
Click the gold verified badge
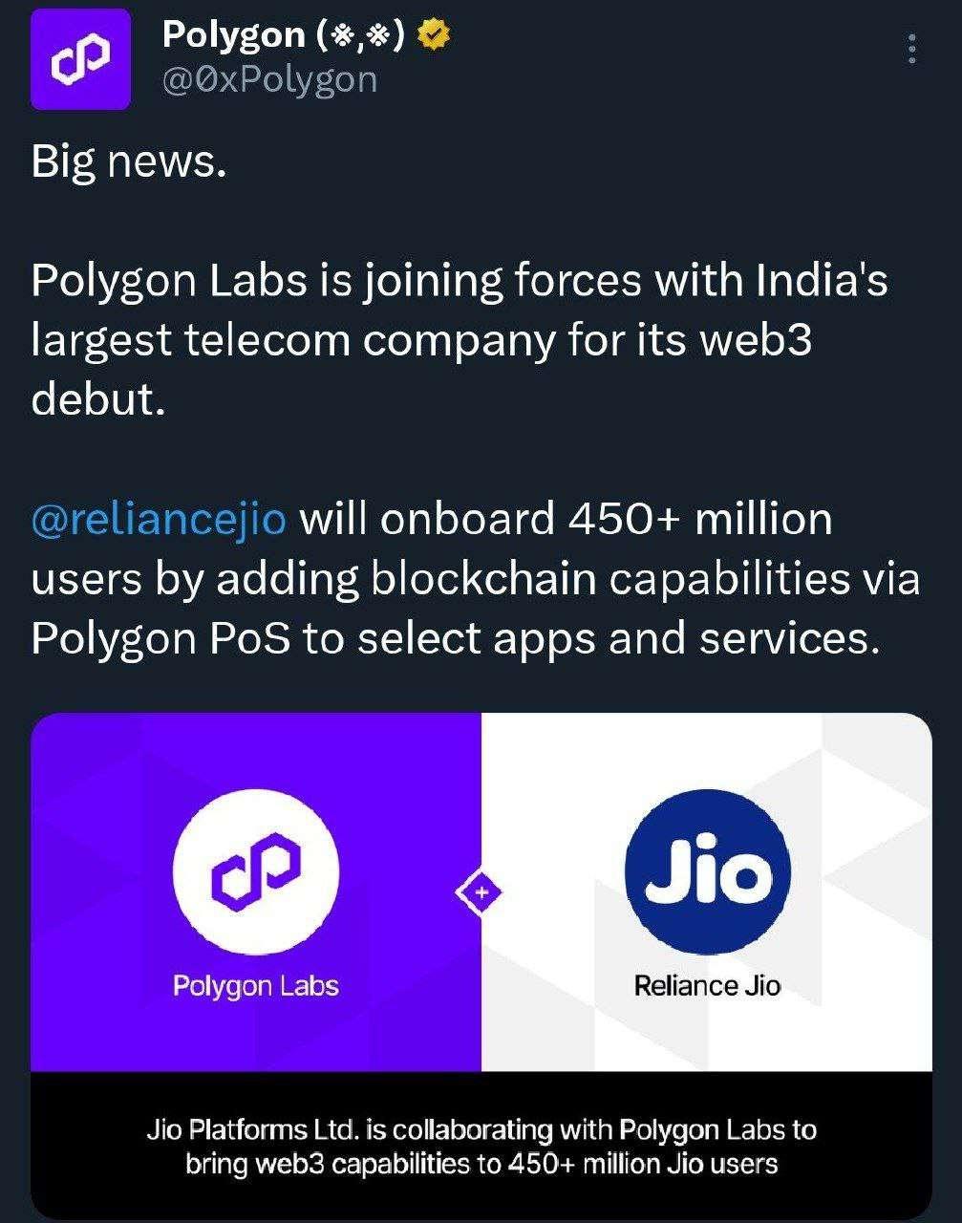pos(436,35)
